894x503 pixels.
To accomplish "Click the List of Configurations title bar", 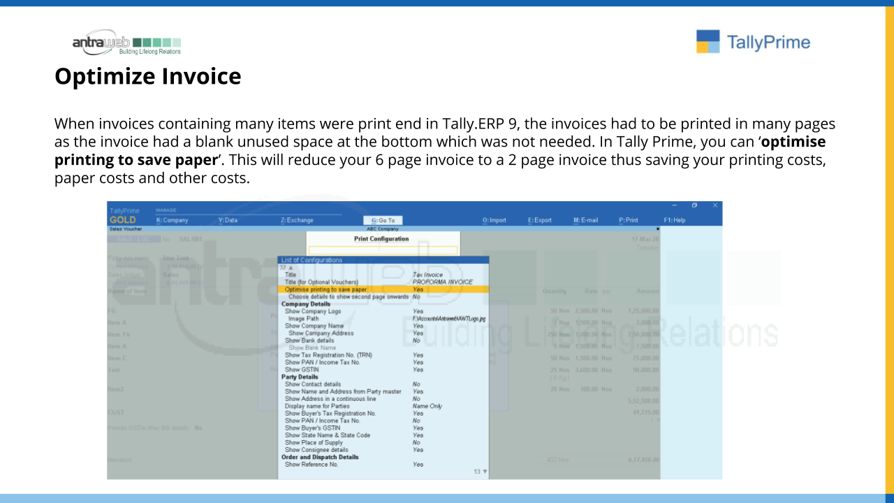I will [383, 260].
